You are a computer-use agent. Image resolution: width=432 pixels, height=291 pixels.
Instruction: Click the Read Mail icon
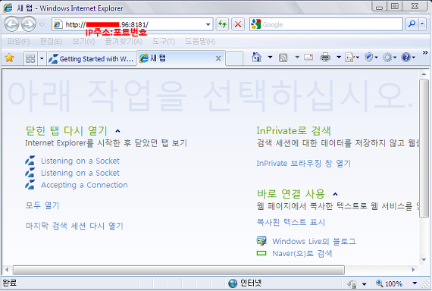[308, 57]
